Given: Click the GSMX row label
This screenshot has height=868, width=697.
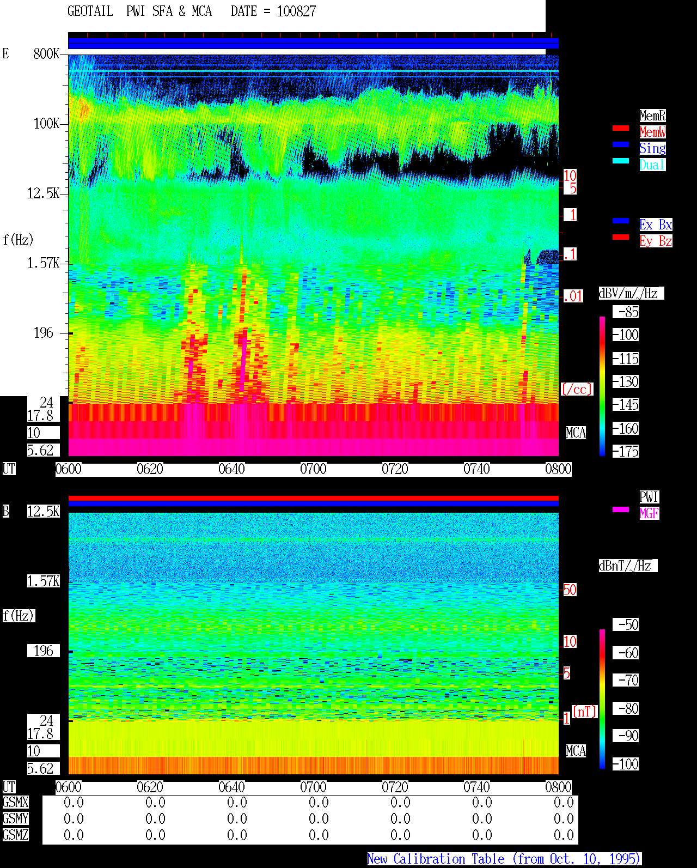Looking at the screenshot, I should tap(16, 803).
